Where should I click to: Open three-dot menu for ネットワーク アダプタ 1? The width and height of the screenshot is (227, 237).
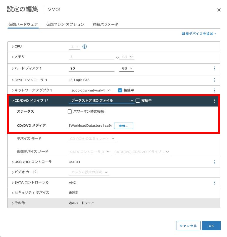214,90
